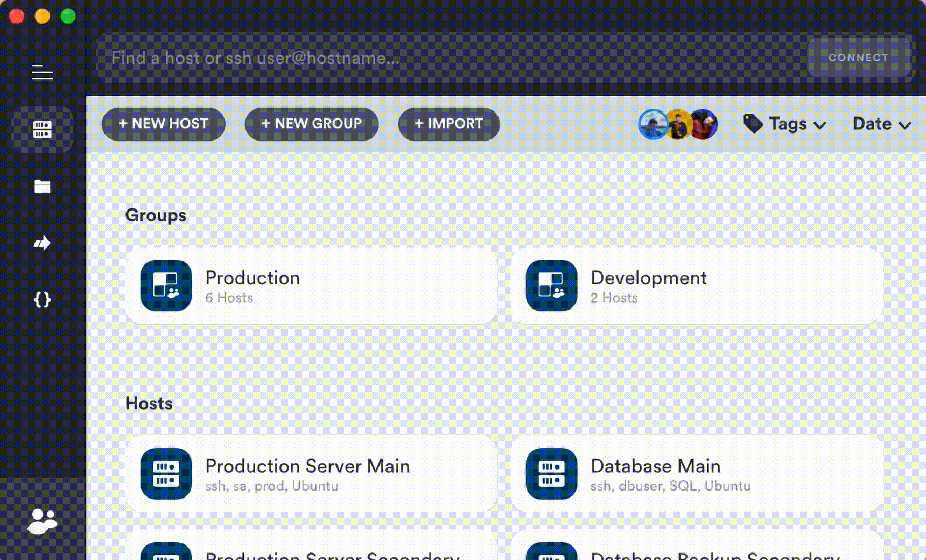Click the first team member avatar
926x560 pixels.
652,124
